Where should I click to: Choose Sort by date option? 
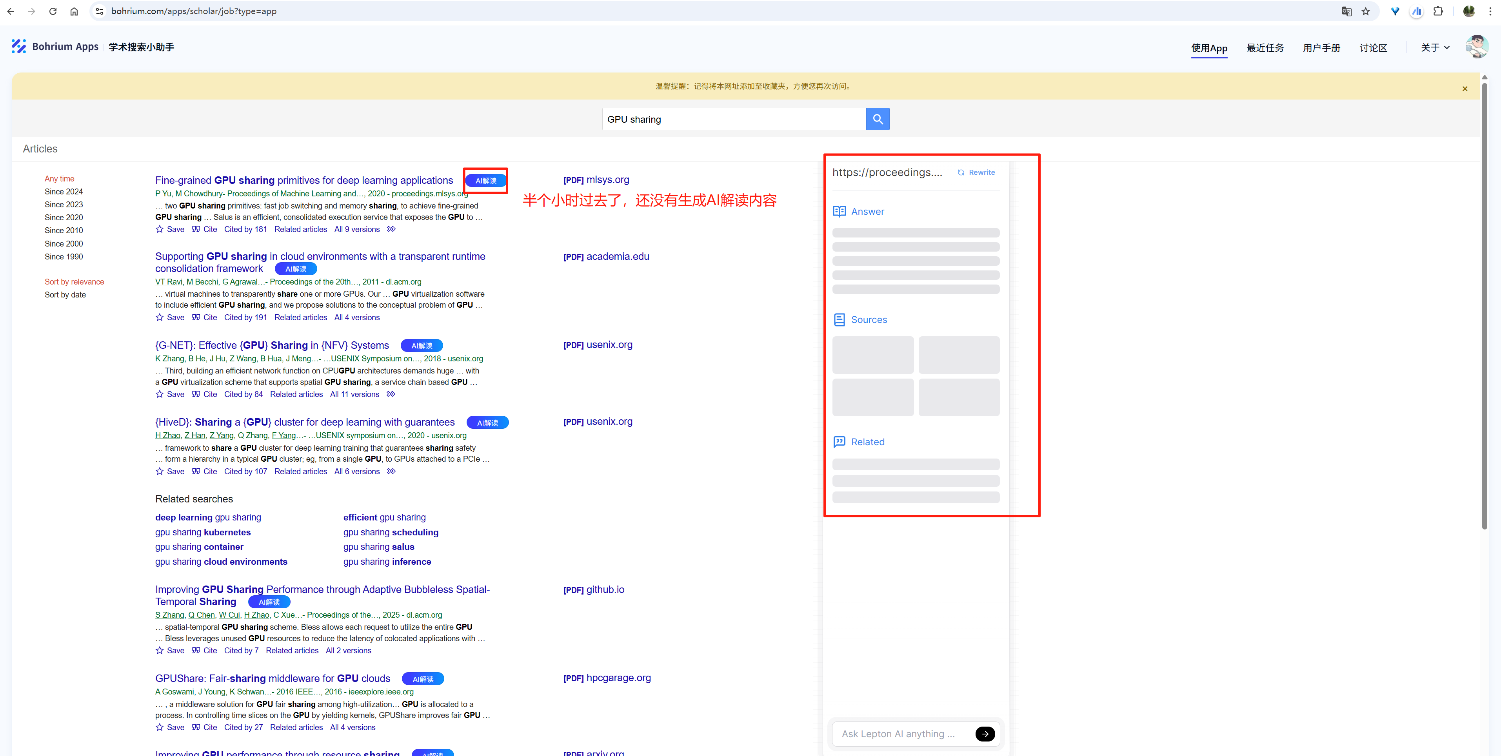tap(65, 295)
